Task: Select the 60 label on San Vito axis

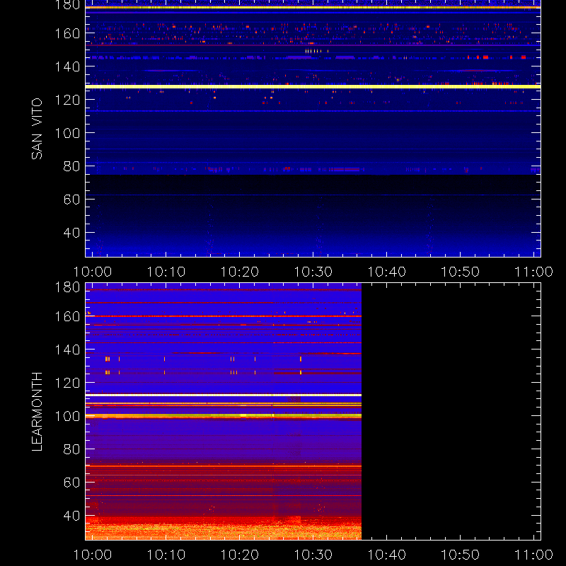Action: (72, 200)
